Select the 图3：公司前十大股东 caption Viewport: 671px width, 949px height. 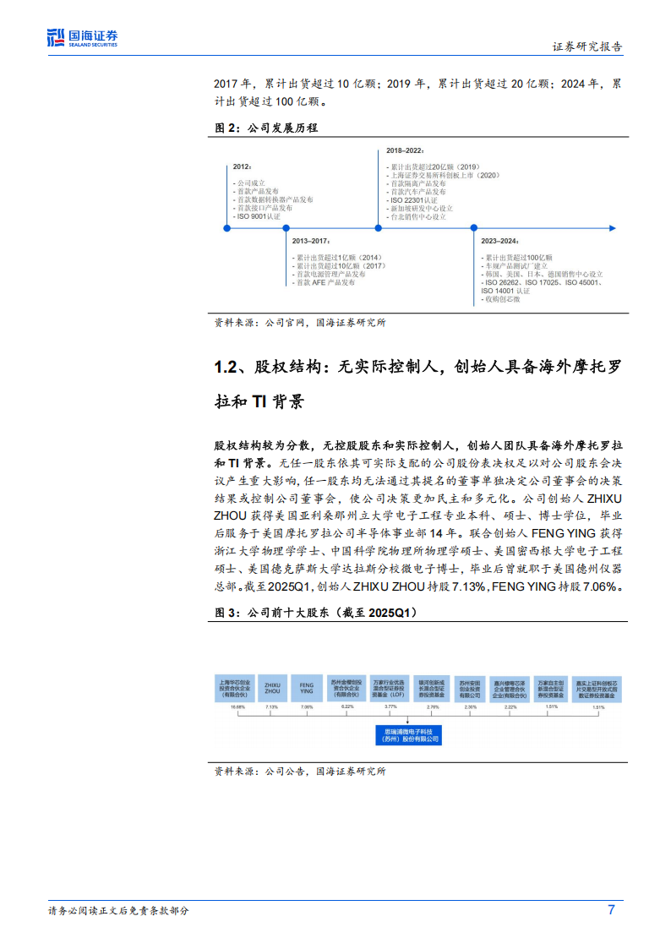(x=316, y=613)
